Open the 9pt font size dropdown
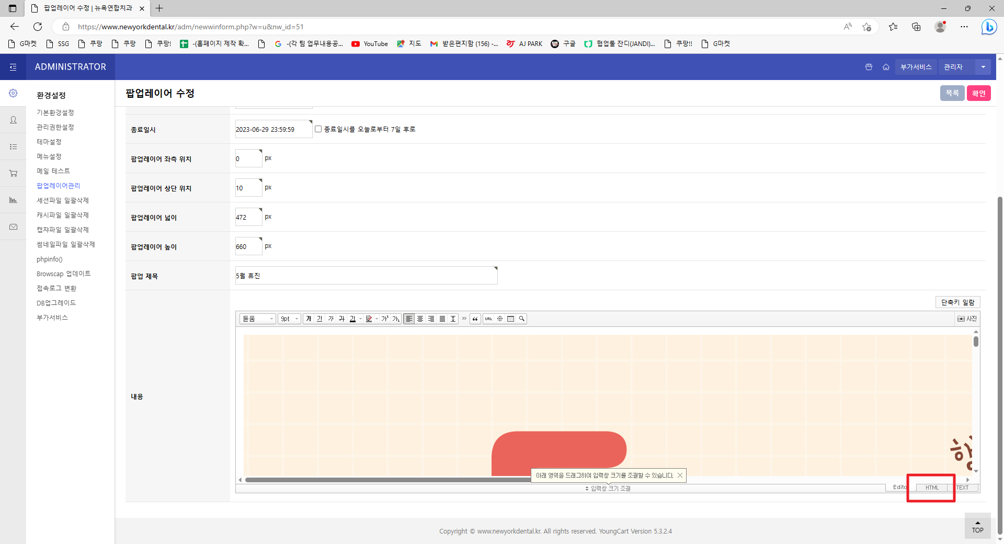 point(290,319)
